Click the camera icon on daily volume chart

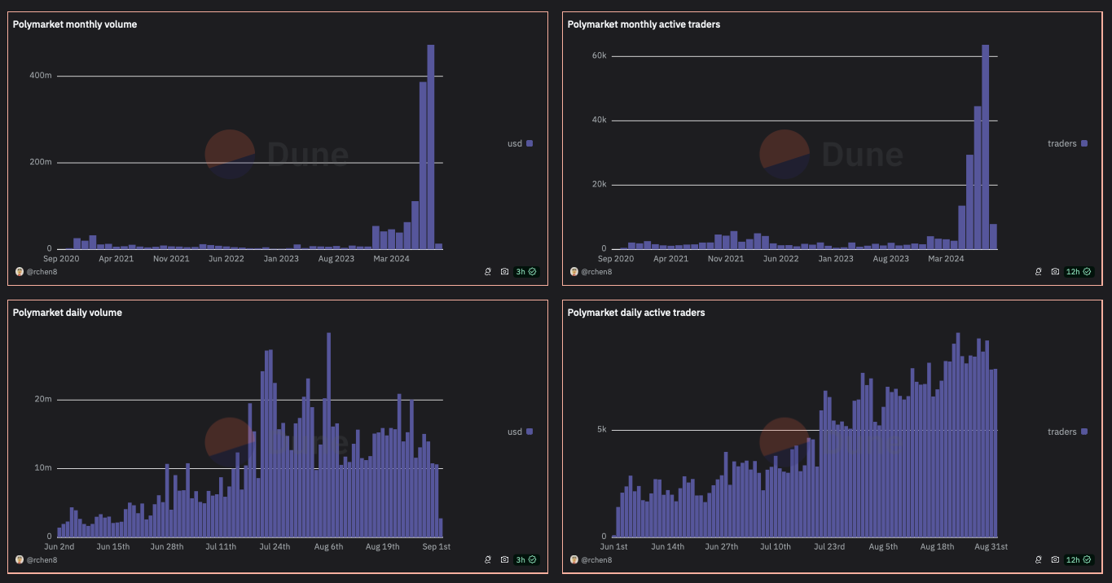tap(505, 559)
